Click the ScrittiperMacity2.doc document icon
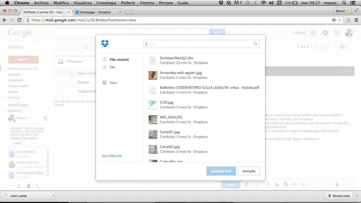The image size is (361, 203). click(153, 60)
